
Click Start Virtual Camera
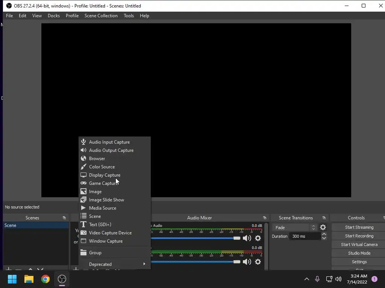[359, 244]
